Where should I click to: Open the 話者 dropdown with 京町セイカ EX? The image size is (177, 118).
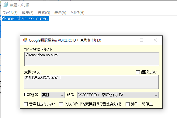[x=118, y=95]
